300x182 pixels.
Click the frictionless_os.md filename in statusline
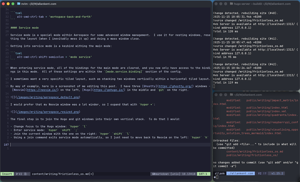tap(62, 174)
